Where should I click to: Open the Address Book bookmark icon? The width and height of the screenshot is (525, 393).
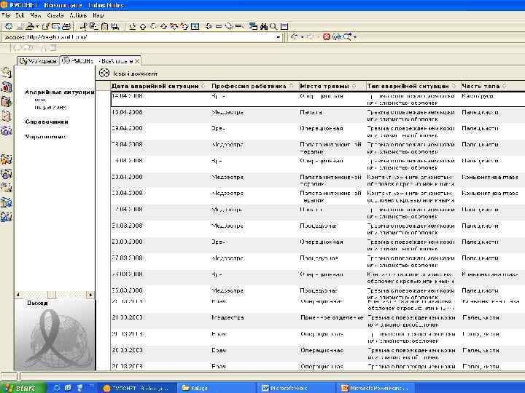pyautogui.click(x=6, y=102)
